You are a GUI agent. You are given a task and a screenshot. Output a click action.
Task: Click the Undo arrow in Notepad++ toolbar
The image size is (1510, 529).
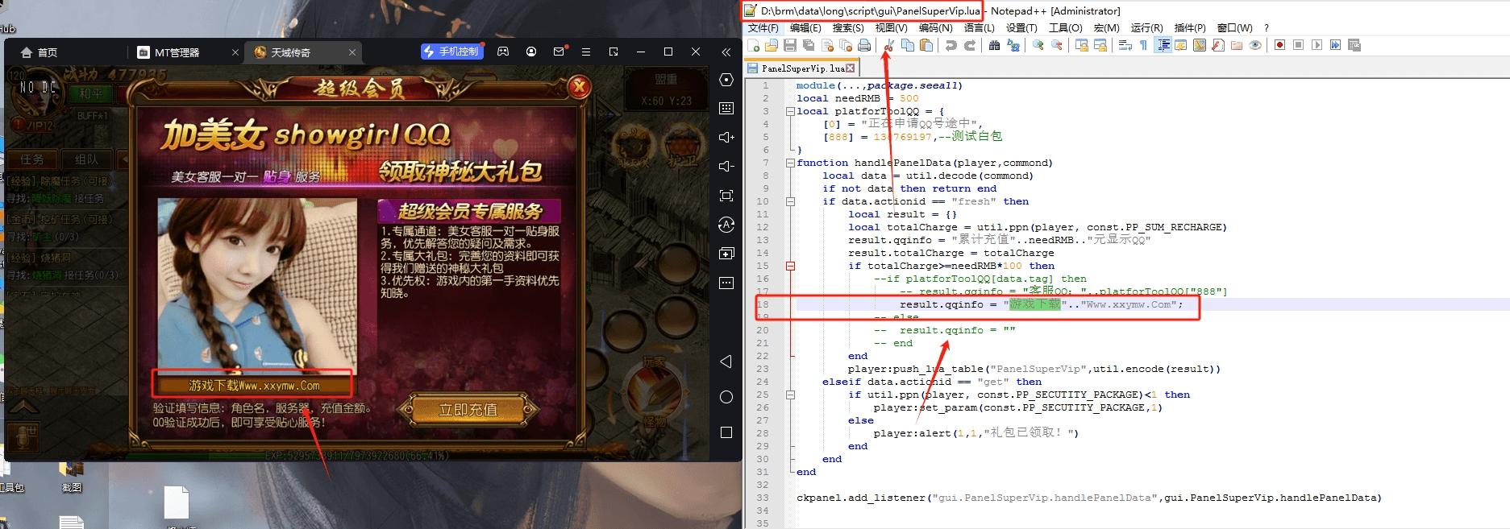pyautogui.click(x=951, y=45)
